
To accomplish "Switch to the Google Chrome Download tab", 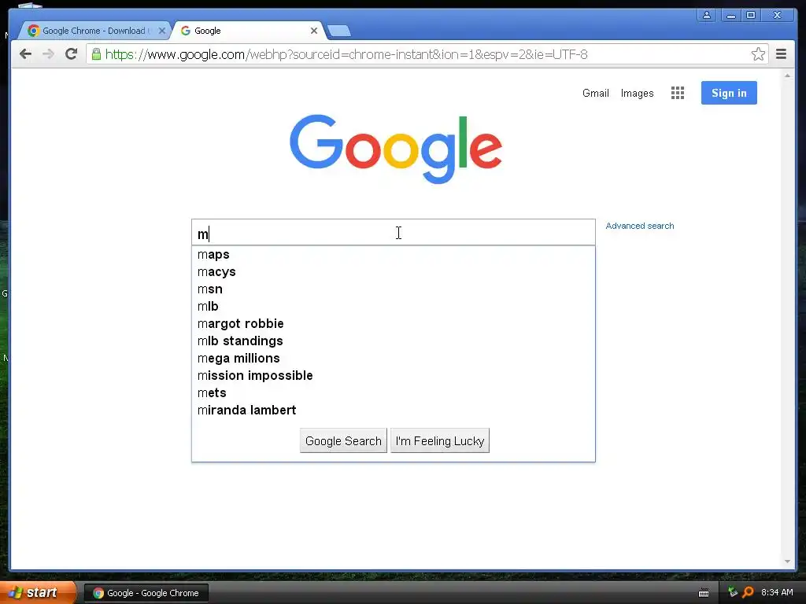I will coord(94,31).
